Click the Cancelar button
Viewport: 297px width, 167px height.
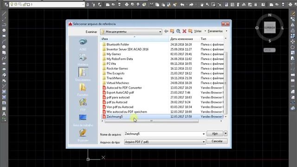tap(217, 141)
